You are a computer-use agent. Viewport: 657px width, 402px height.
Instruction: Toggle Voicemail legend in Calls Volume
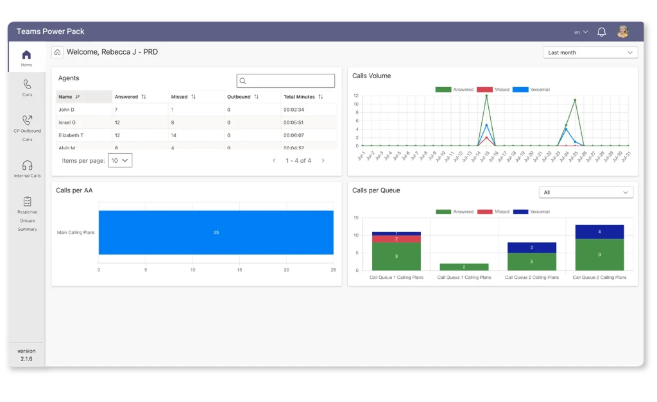pyautogui.click(x=531, y=90)
